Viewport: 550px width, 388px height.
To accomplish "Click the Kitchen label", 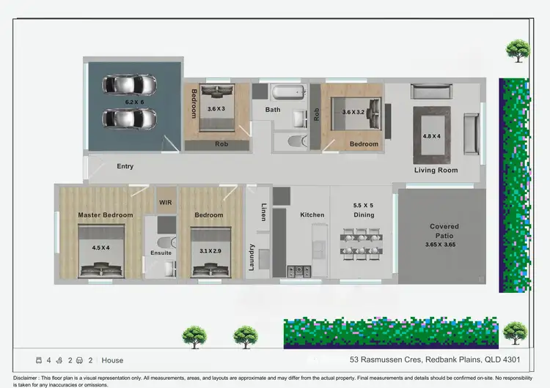I will (312, 215).
